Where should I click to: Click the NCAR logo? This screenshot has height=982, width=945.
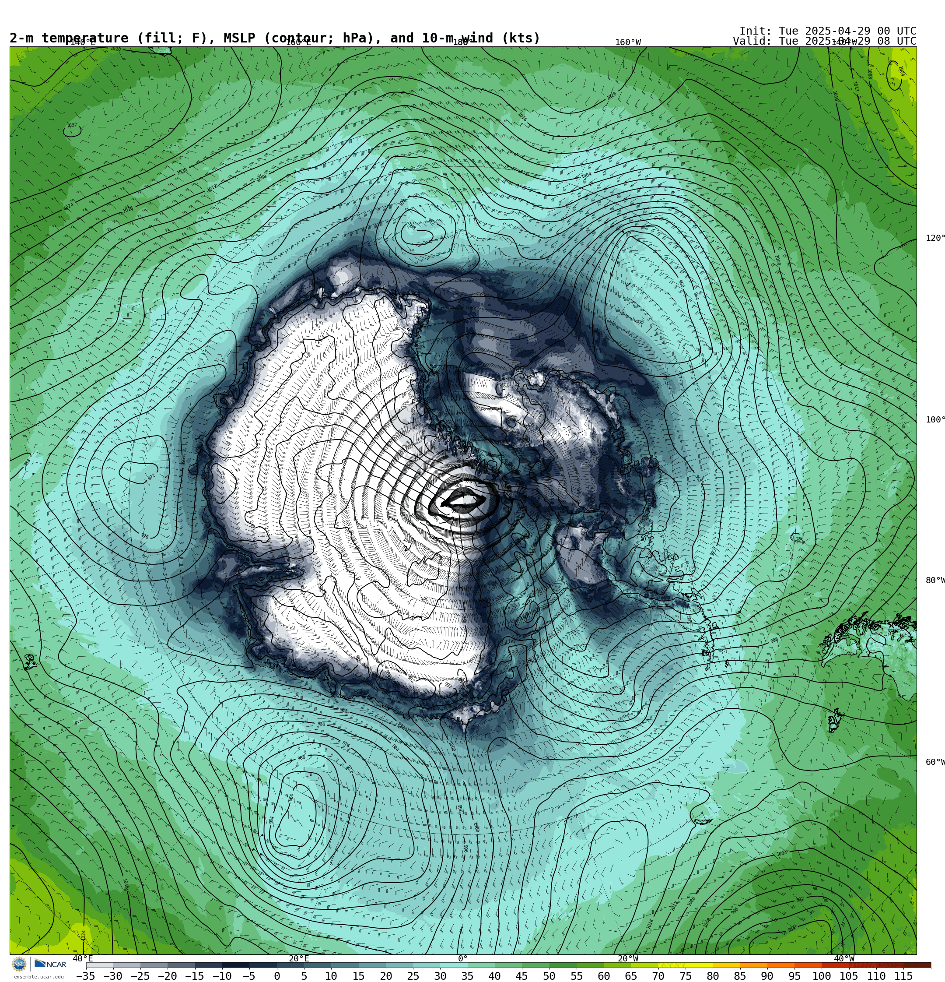pyautogui.click(x=50, y=964)
